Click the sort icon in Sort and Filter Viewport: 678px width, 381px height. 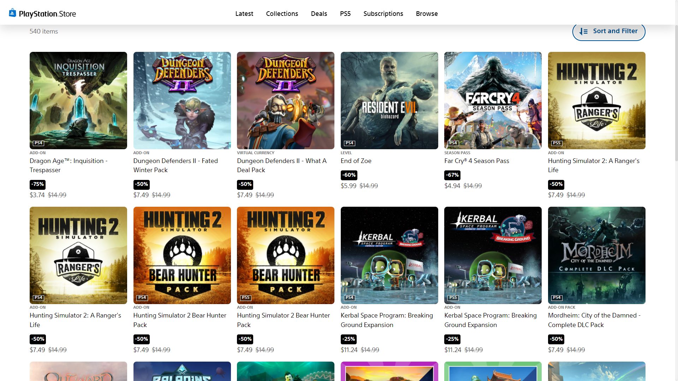[583, 31]
